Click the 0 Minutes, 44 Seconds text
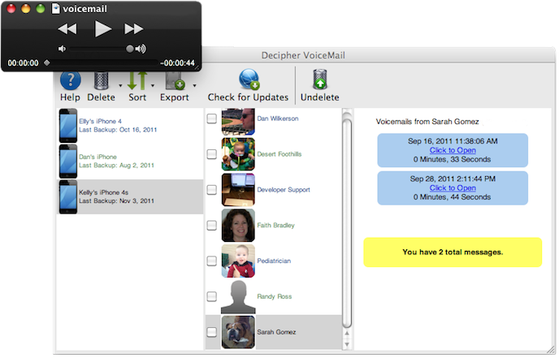Screen dimensions: 559x358 452,197
